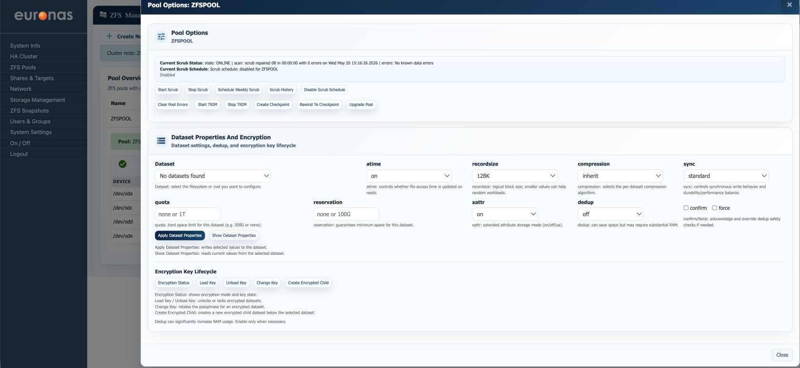Click the Start TRIM button
800x368 pixels.
click(x=208, y=105)
